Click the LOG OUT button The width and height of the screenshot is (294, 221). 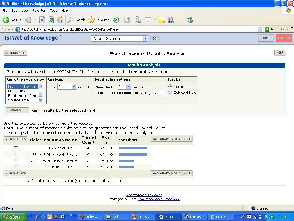pyautogui.click(x=284, y=38)
